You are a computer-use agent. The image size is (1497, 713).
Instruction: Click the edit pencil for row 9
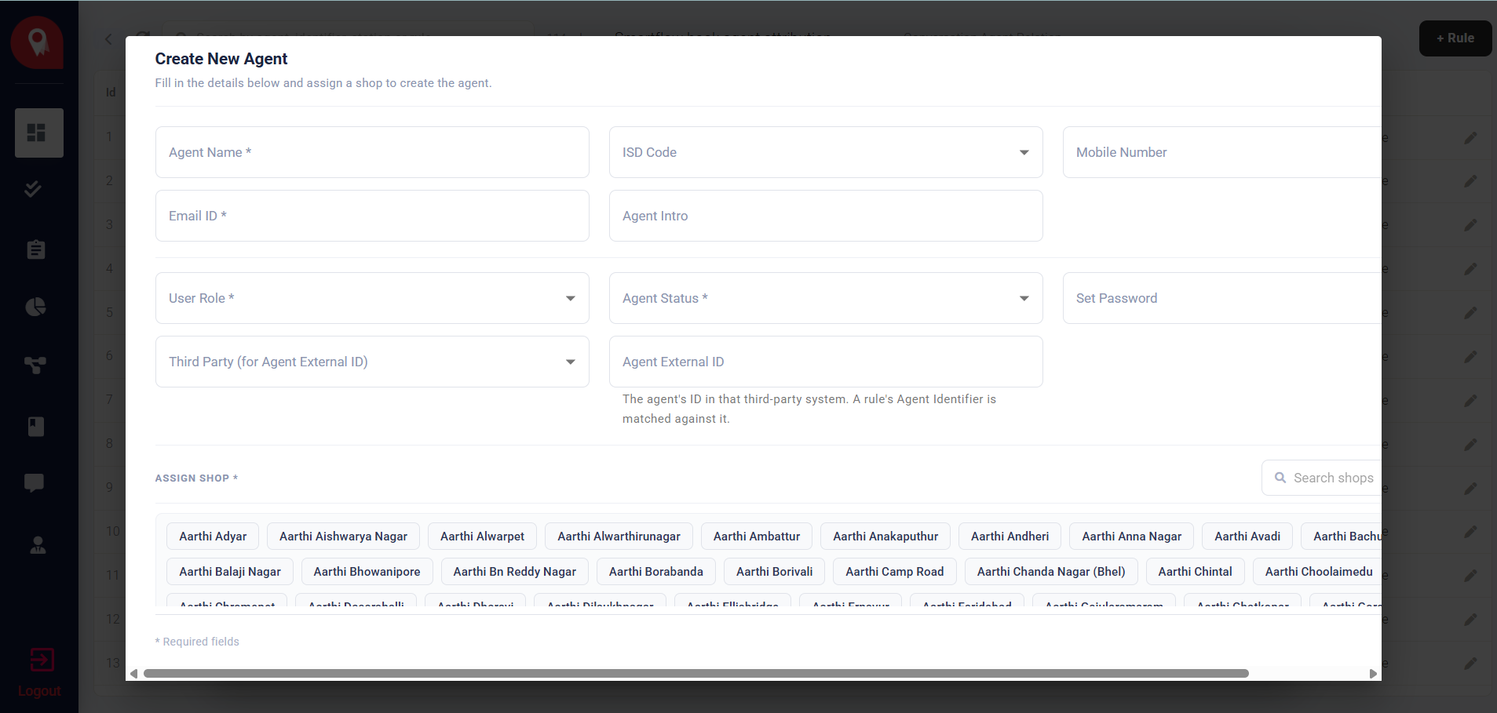(x=1470, y=488)
